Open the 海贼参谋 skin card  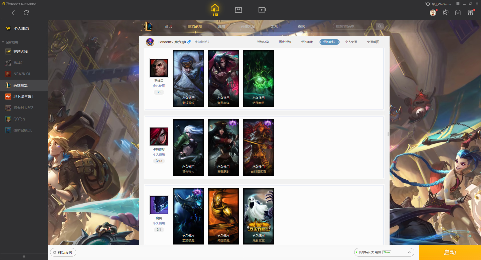point(223,78)
